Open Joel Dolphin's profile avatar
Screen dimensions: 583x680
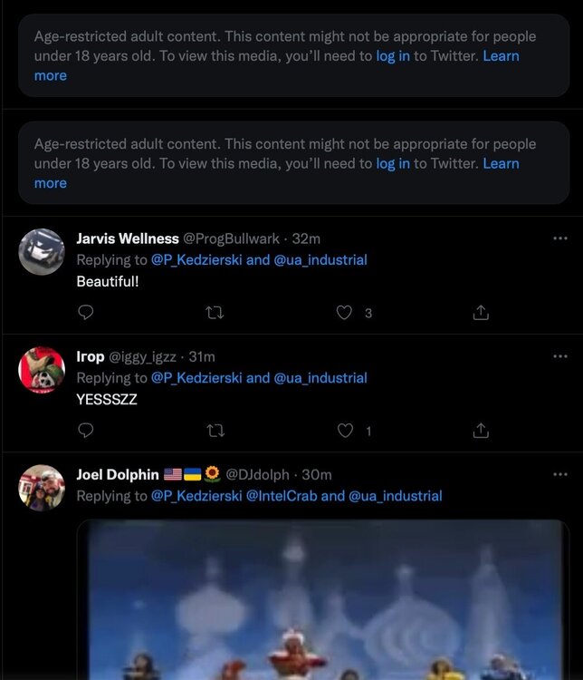(x=42, y=488)
